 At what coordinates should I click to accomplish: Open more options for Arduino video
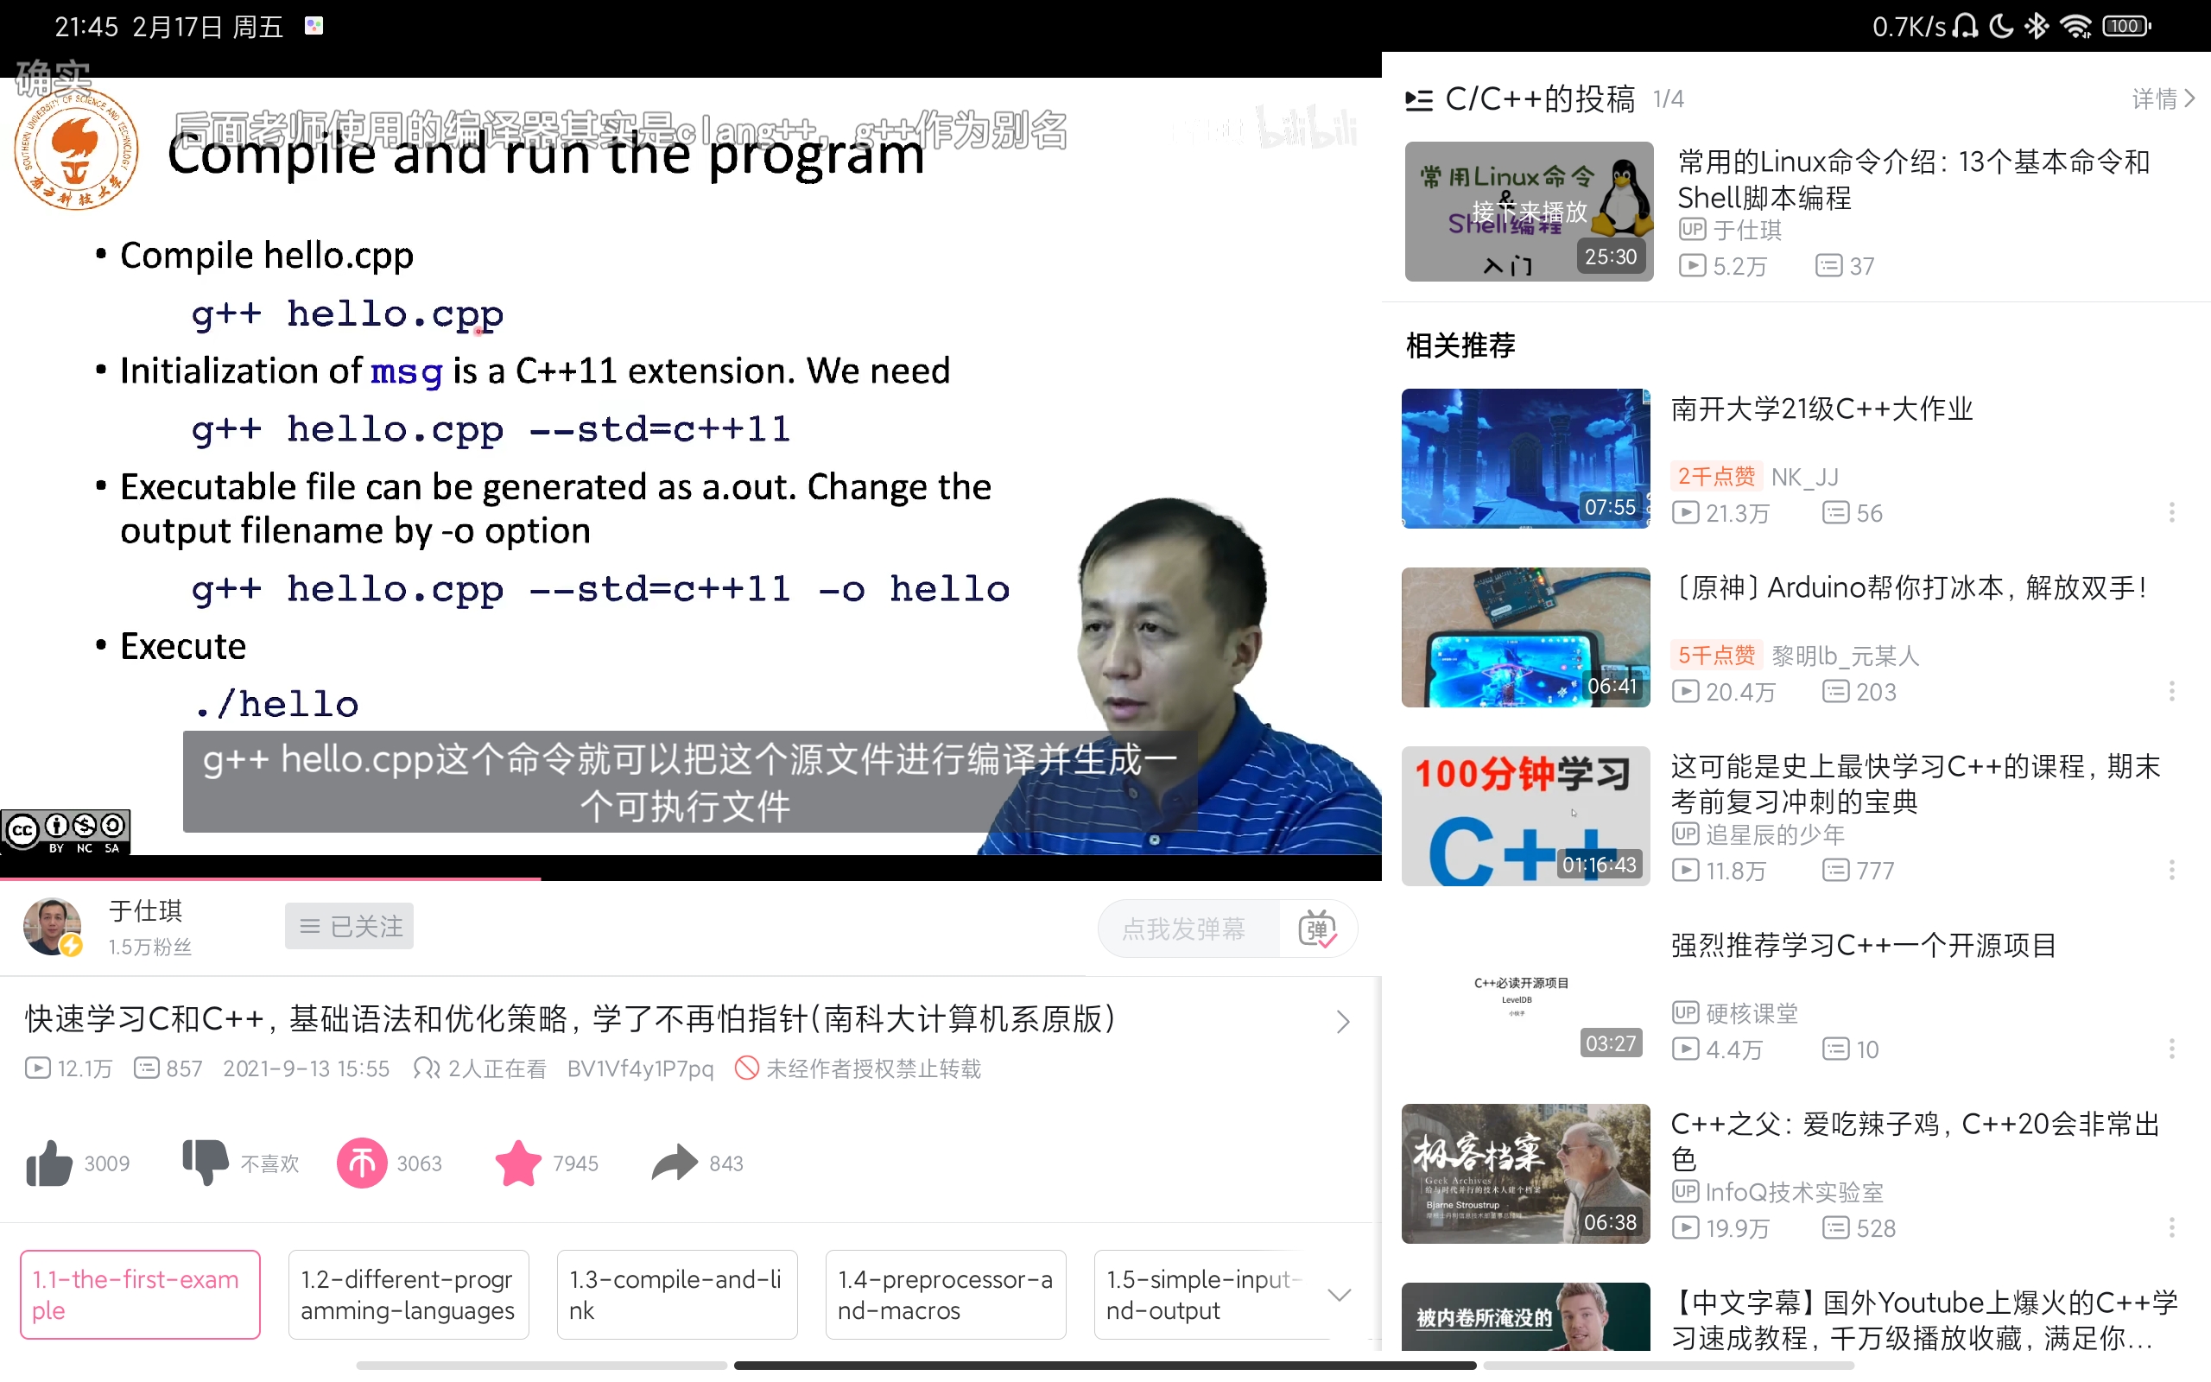click(x=2172, y=691)
